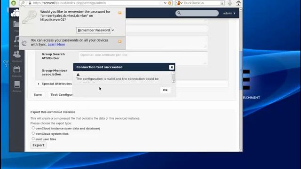Click the Group Search Attributes text area
Screen dimensions: 301x169
point(143,58)
